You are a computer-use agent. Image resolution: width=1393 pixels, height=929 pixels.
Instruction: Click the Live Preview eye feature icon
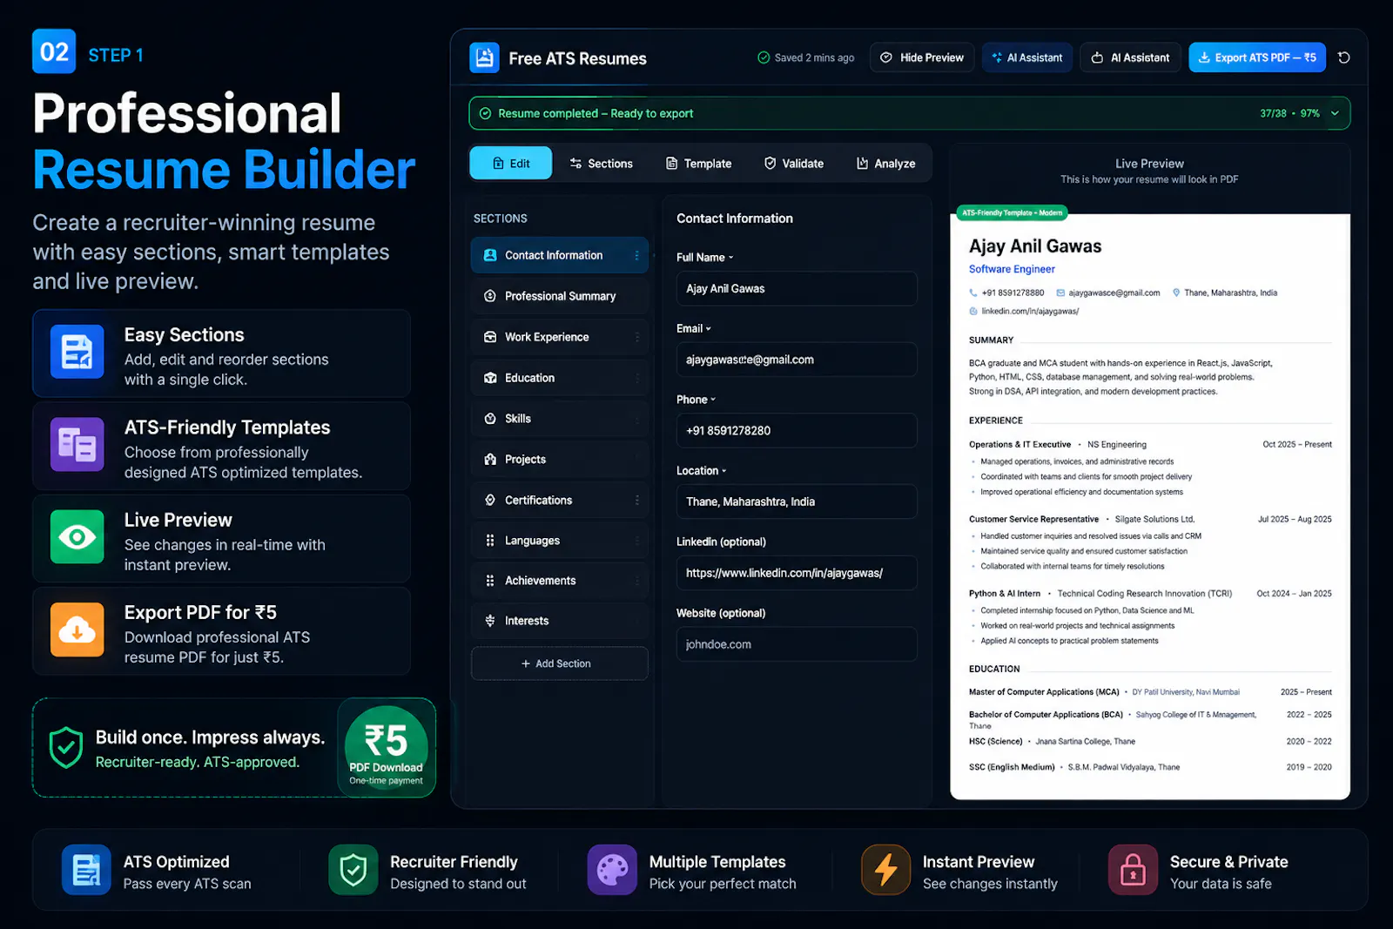77,537
